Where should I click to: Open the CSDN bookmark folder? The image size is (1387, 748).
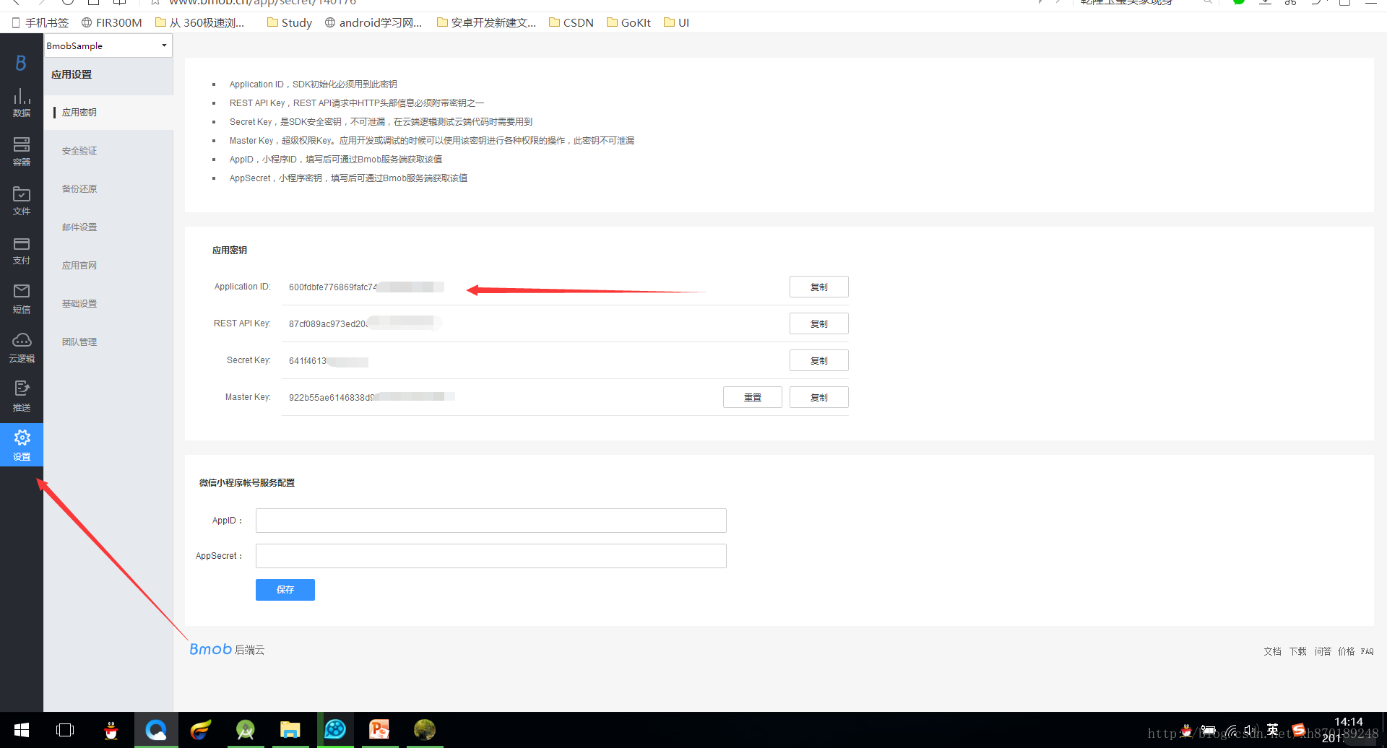pos(571,22)
